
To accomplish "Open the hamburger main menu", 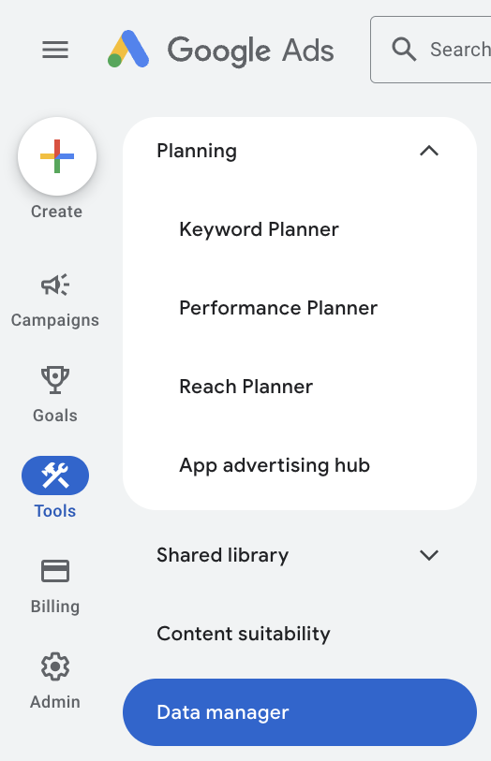I will coord(55,50).
